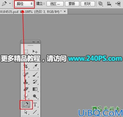Image resolution: width=123 pixels, height=117 pixels.
Task: Select the Gradient tool
Action: coord(35,89)
